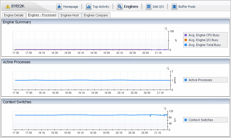
Task: Click the Context Switches legend entry
Action: (x=201, y=120)
